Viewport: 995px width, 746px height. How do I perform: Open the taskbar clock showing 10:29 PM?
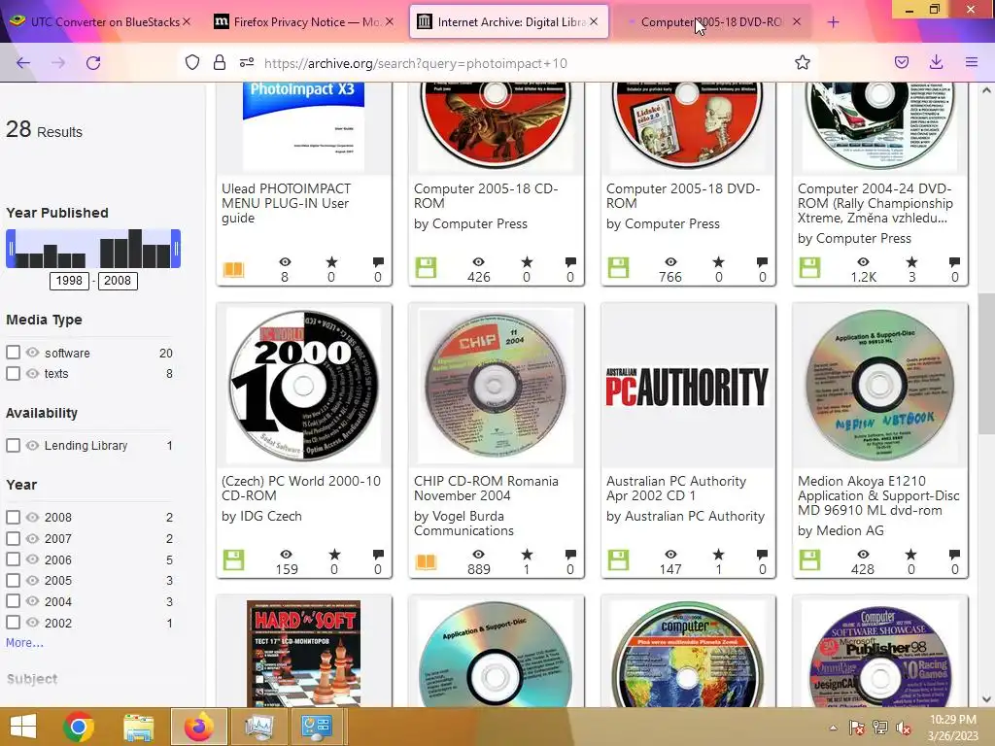953,728
